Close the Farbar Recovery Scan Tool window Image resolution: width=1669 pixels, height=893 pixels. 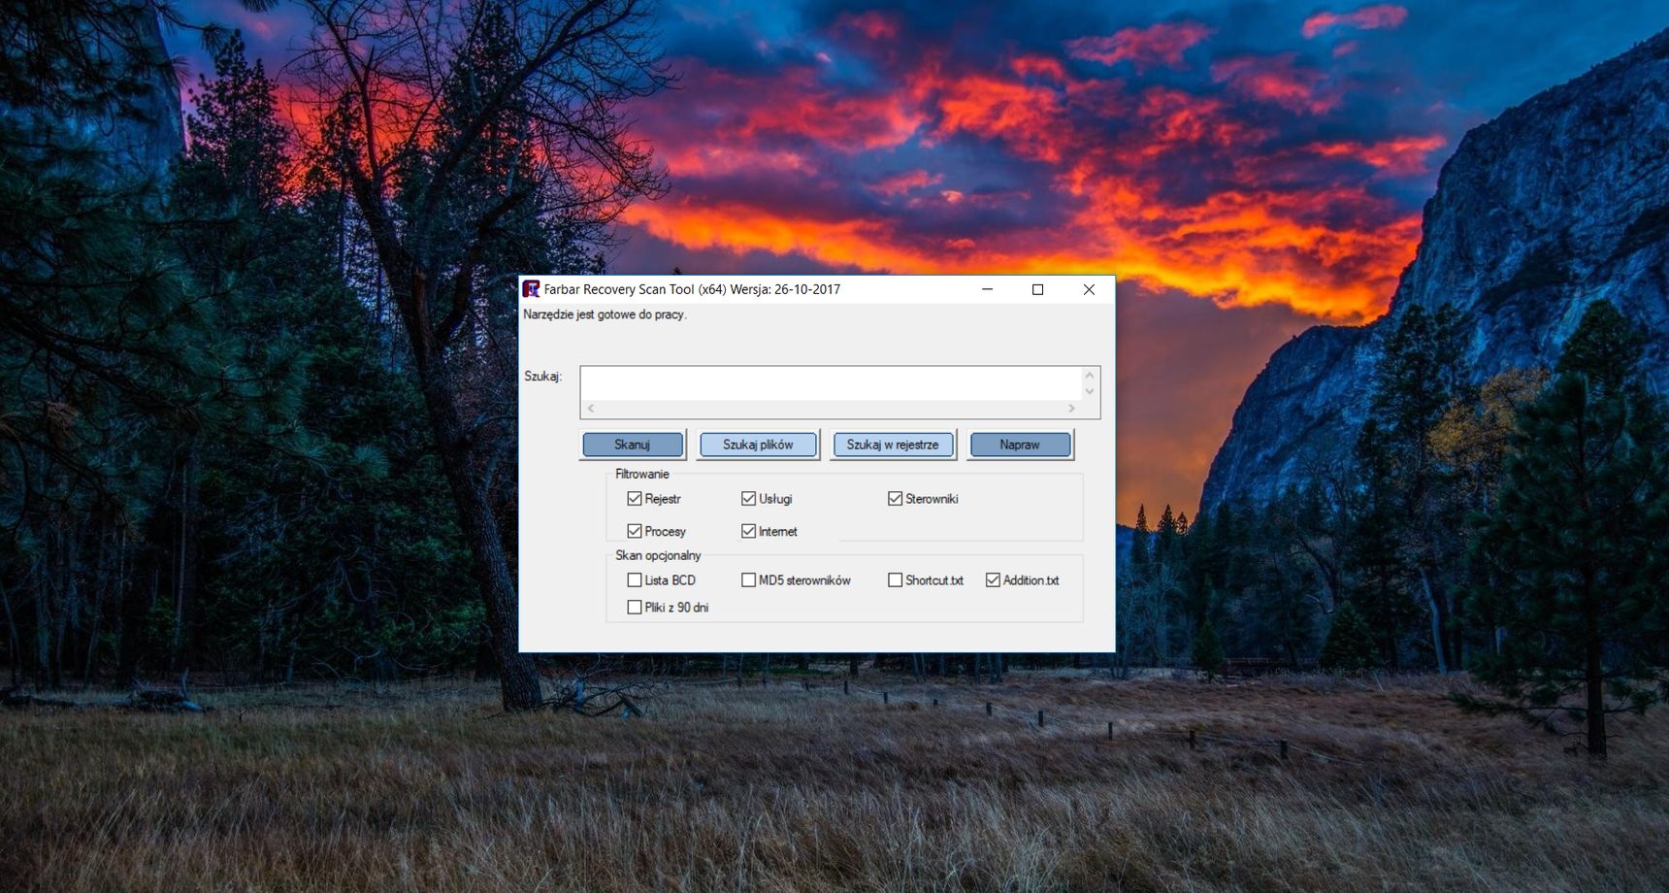pos(1089,289)
